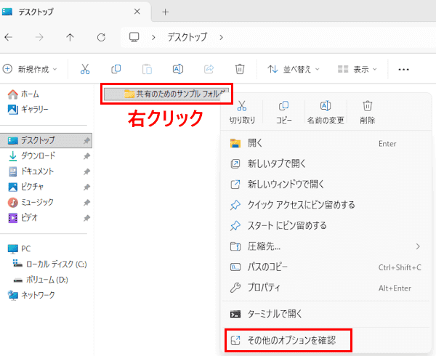Select 新しいウィンドウで開く
This screenshot has height=356, width=436.
click(x=326, y=185)
